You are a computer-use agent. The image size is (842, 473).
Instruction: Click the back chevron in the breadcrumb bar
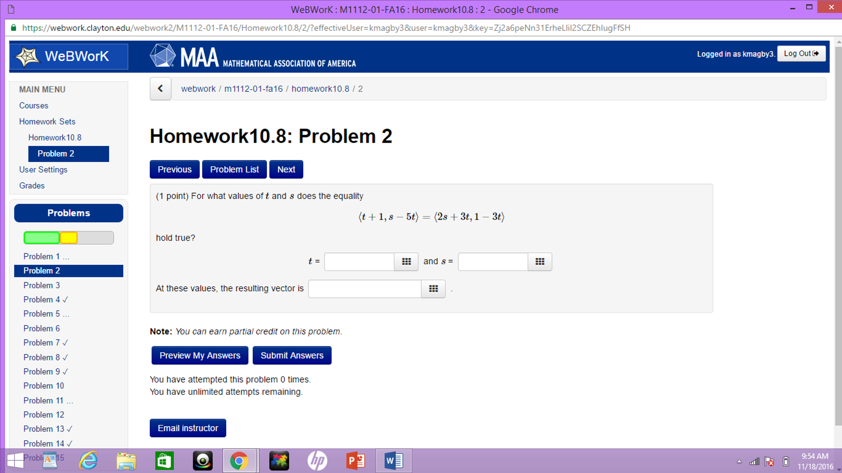[x=160, y=88]
